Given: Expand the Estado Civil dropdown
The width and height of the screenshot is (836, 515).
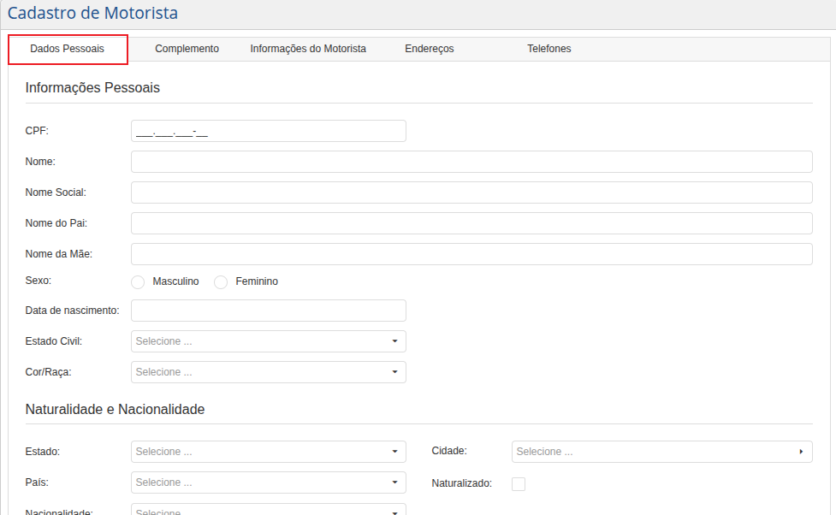Looking at the screenshot, I should point(268,341).
